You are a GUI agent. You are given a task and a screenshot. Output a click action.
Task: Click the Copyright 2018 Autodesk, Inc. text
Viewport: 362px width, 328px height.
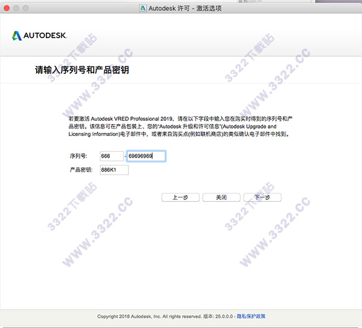click(129, 316)
